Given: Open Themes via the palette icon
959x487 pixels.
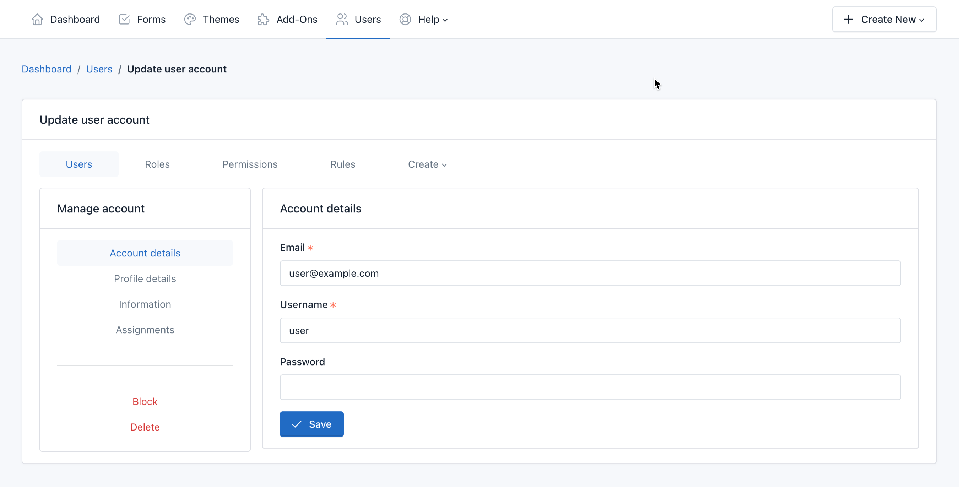Looking at the screenshot, I should tap(190, 19).
